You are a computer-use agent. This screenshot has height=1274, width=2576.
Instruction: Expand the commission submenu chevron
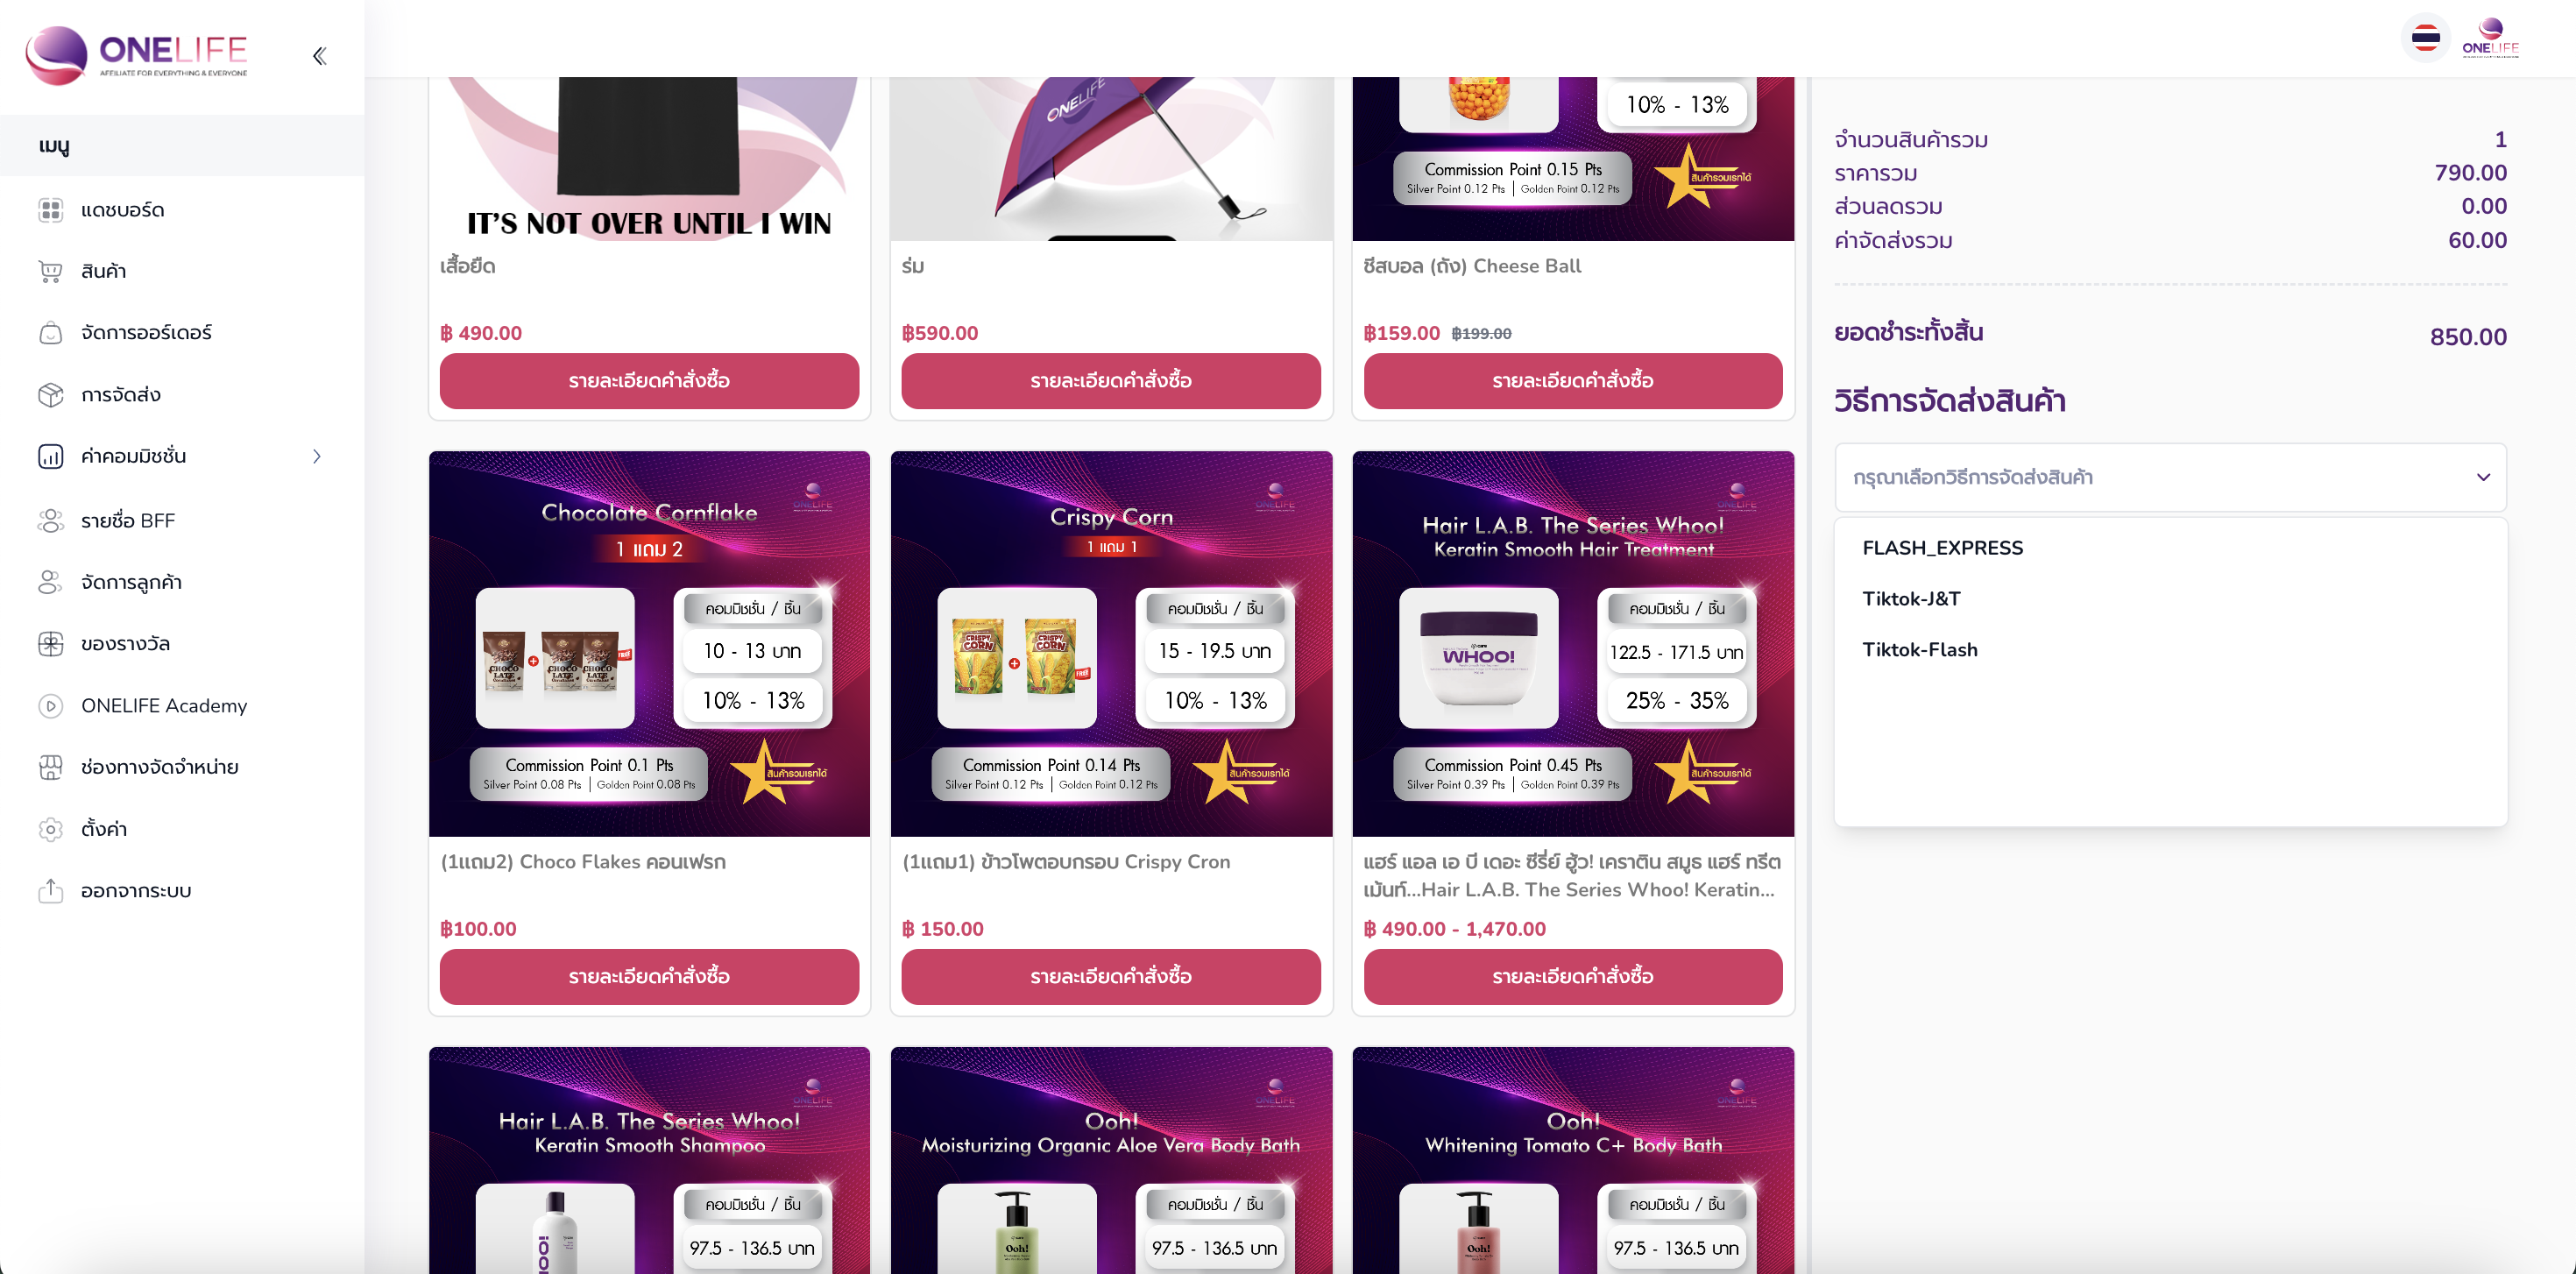pos(317,456)
